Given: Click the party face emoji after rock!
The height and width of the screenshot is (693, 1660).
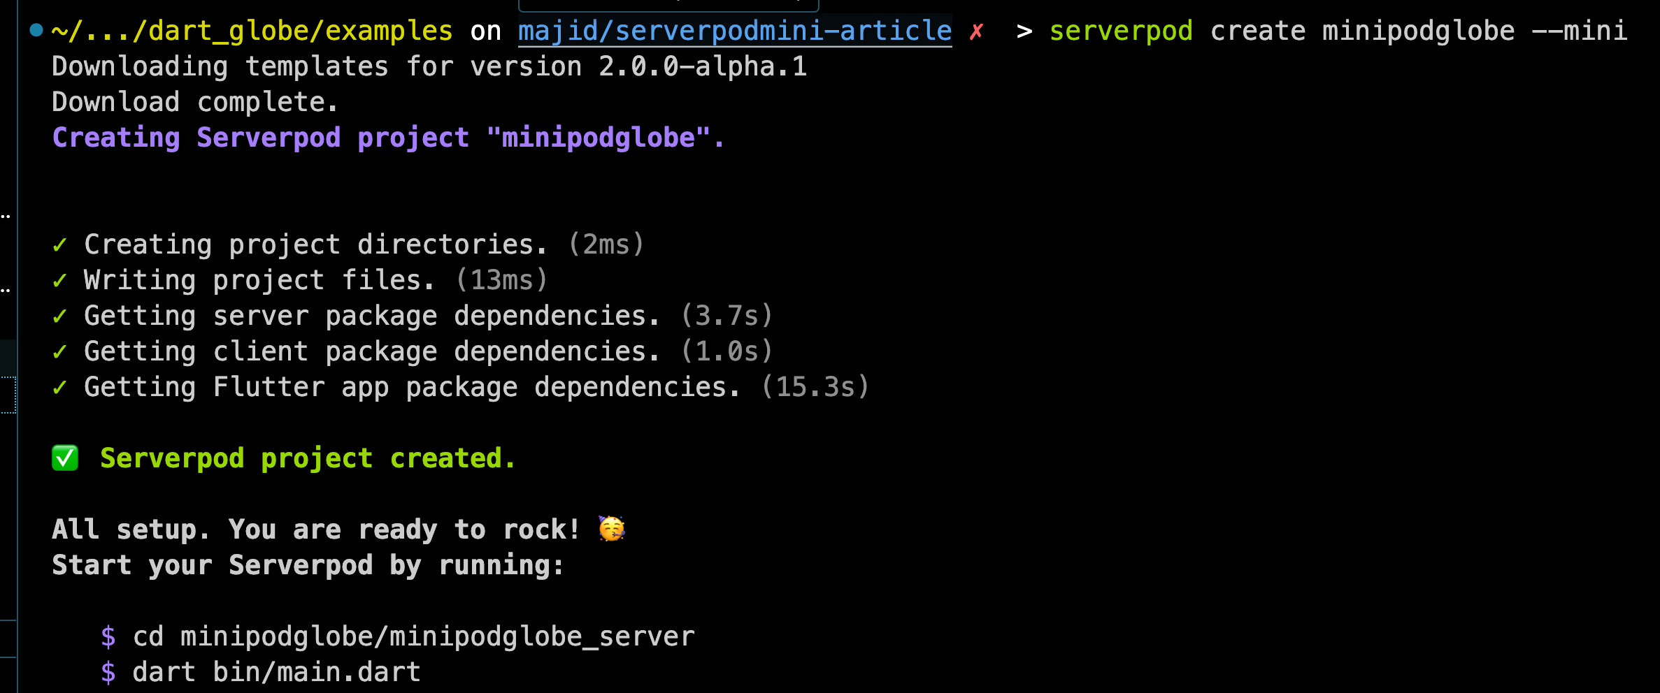Looking at the screenshot, I should point(612,529).
